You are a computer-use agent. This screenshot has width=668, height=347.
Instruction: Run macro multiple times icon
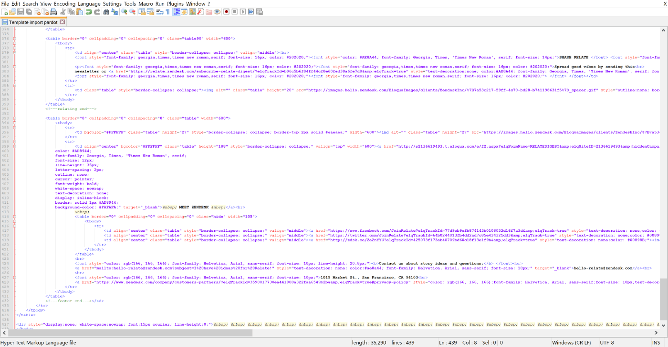point(251,11)
